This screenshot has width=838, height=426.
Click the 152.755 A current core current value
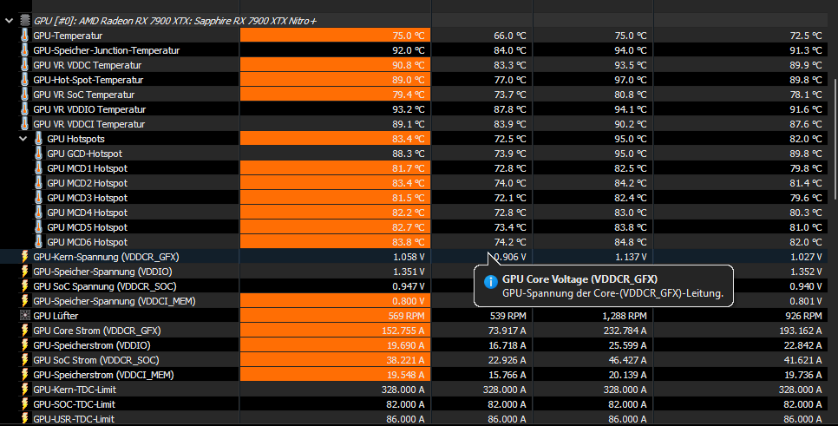click(403, 331)
